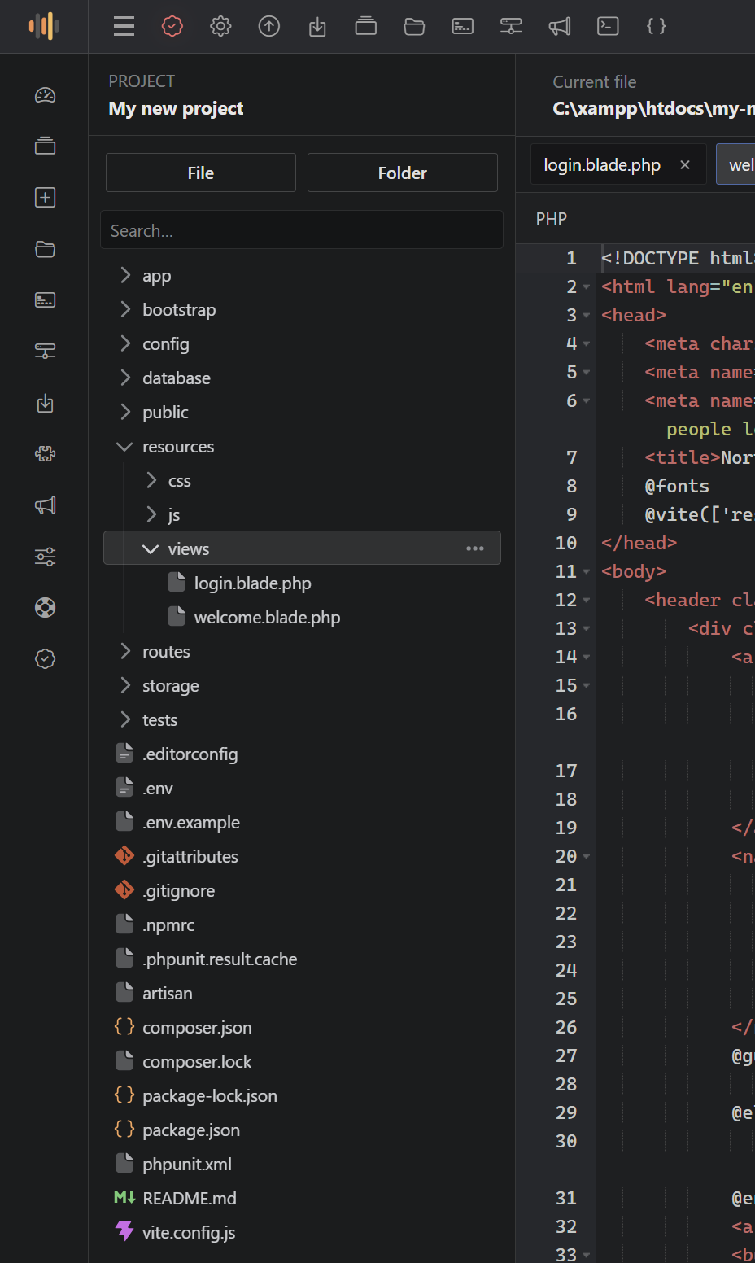This screenshot has width=755, height=1263.
Task: Click the File button
Action: pos(201,173)
